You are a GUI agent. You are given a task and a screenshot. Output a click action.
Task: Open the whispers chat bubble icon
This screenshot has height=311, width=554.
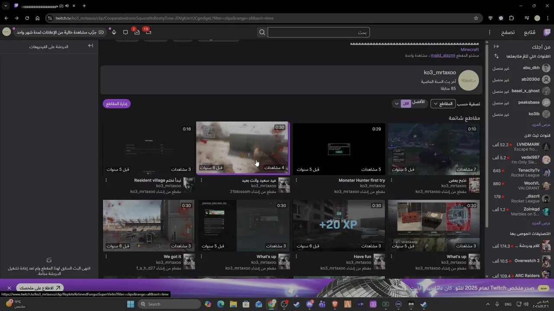tap(126, 32)
